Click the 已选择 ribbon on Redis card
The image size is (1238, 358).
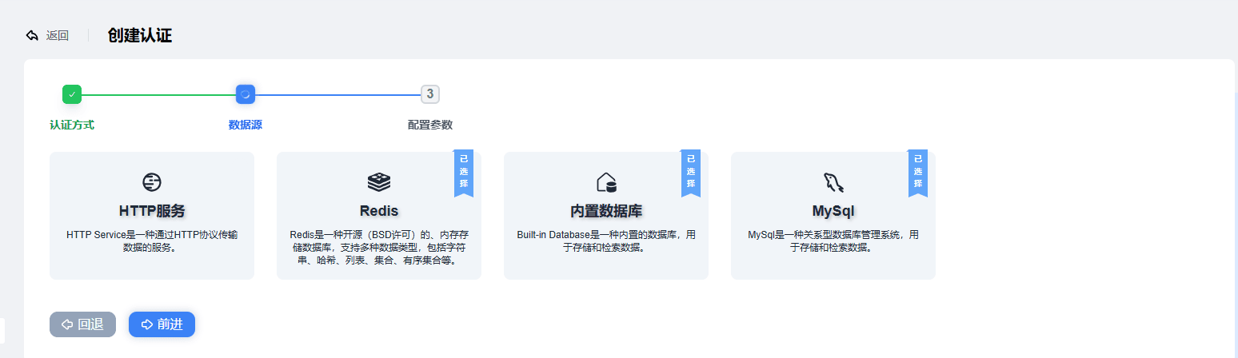pos(464,173)
